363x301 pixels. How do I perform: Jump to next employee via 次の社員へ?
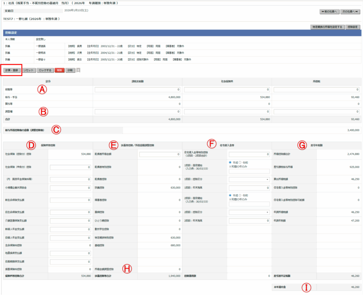(x=350, y=11)
